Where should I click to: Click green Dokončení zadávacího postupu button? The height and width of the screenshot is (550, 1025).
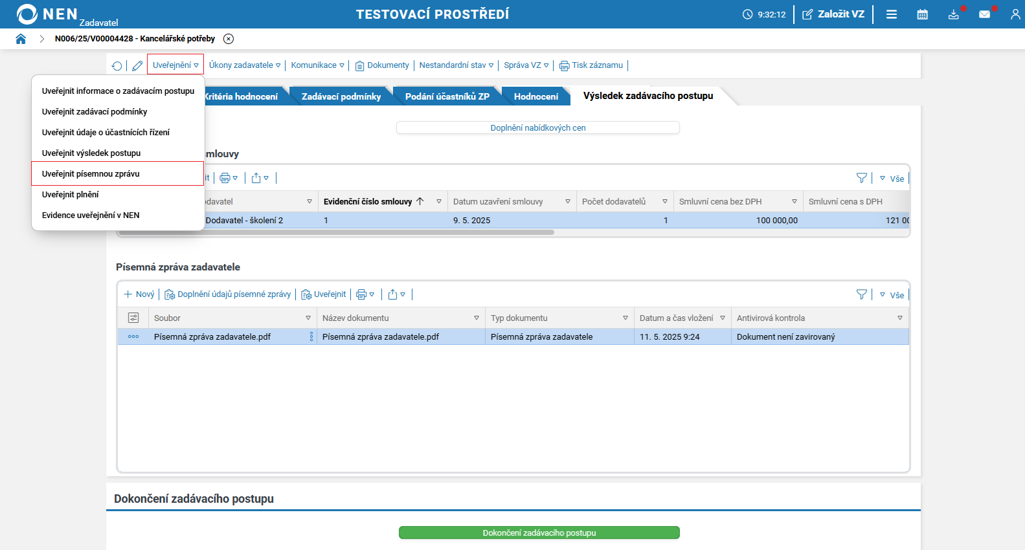pos(539,533)
